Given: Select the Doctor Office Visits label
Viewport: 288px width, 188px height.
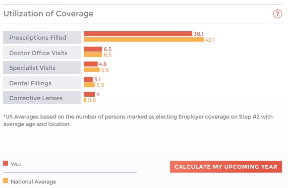Looking at the screenshot, I should point(42,53).
